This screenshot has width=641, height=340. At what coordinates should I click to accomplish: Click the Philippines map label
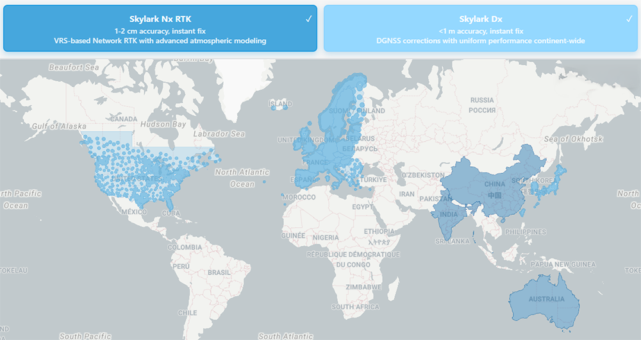tap(526, 232)
